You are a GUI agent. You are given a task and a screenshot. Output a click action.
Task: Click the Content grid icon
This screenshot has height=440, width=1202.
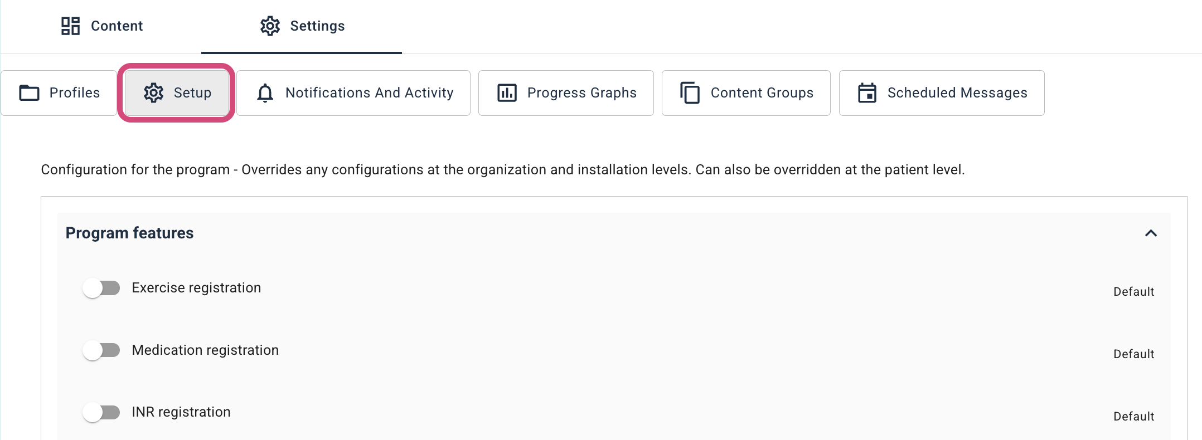pyautogui.click(x=71, y=26)
